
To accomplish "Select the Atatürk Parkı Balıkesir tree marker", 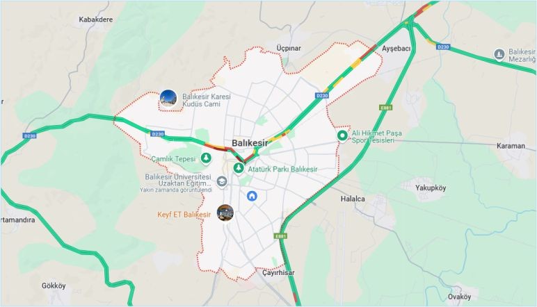I will pyautogui.click(x=239, y=168).
